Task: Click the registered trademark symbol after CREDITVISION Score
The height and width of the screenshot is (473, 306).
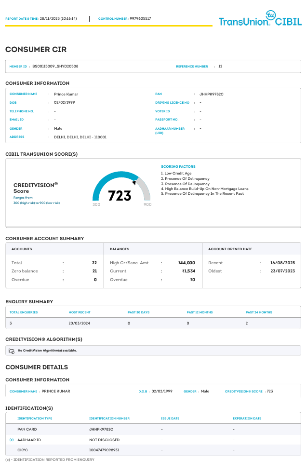Action: pyautogui.click(x=56, y=184)
